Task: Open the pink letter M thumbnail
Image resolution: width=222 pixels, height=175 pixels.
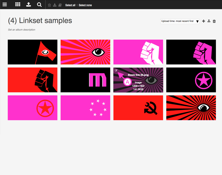Action: 85,80
